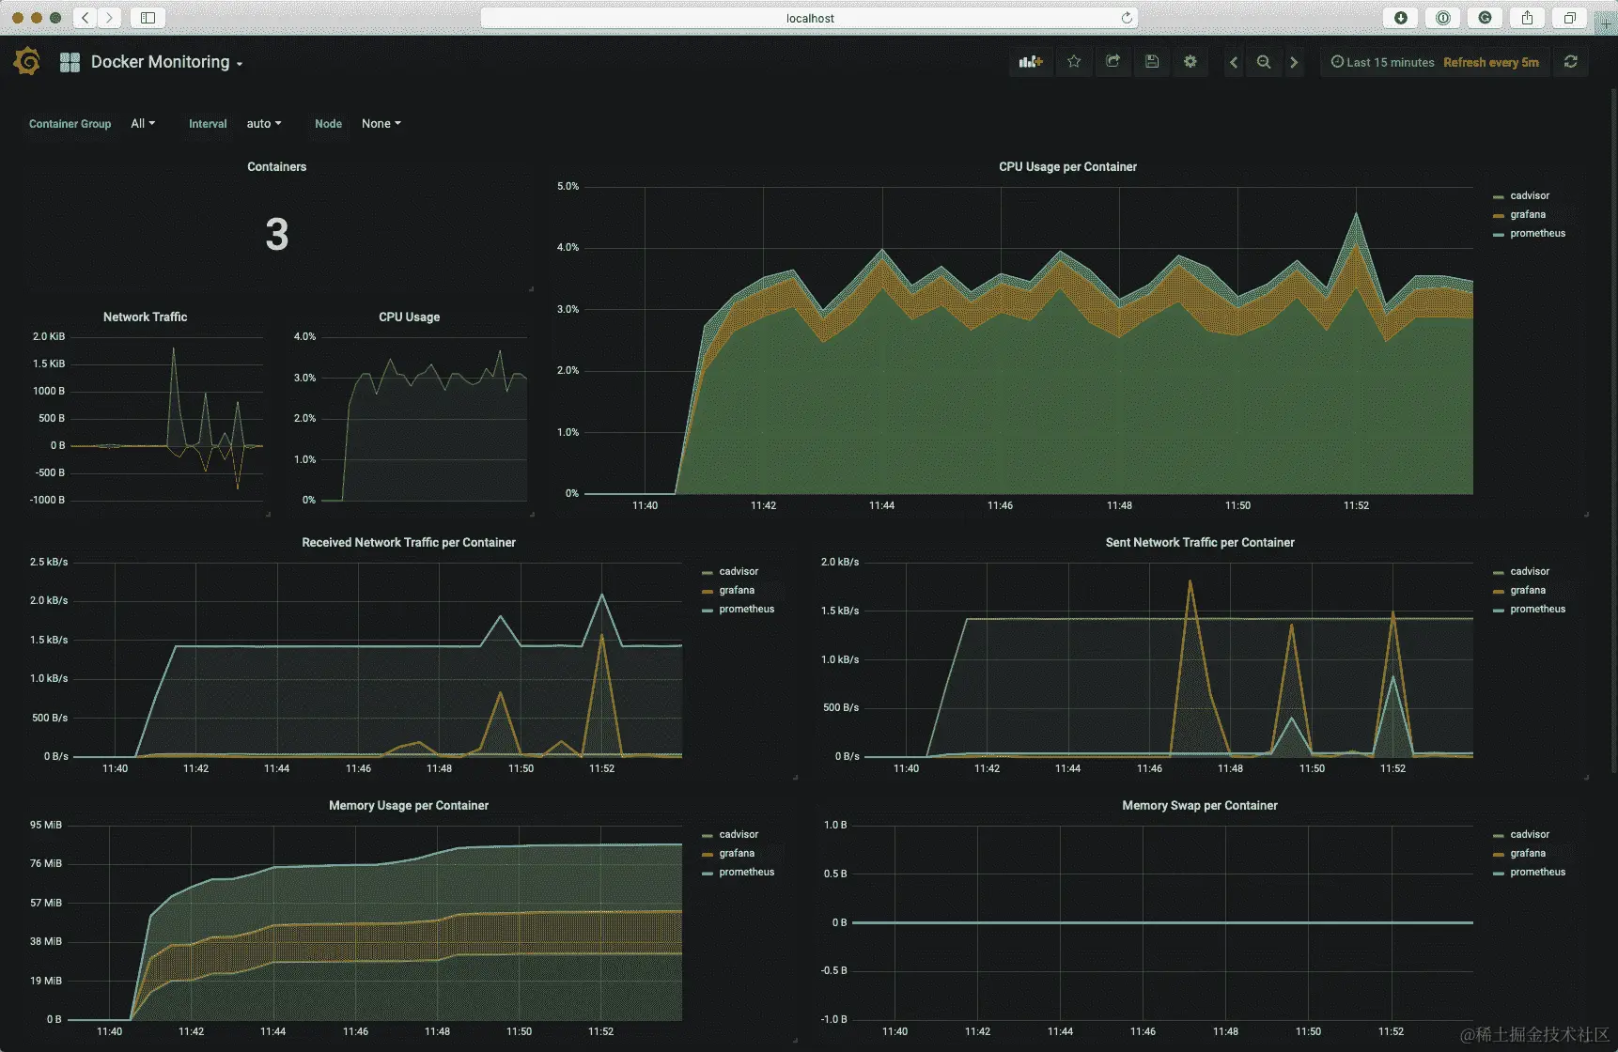Viewport: 1618px width, 1052px height.
Task: Go back in Safari browser
Action: (x=86, y=18)
